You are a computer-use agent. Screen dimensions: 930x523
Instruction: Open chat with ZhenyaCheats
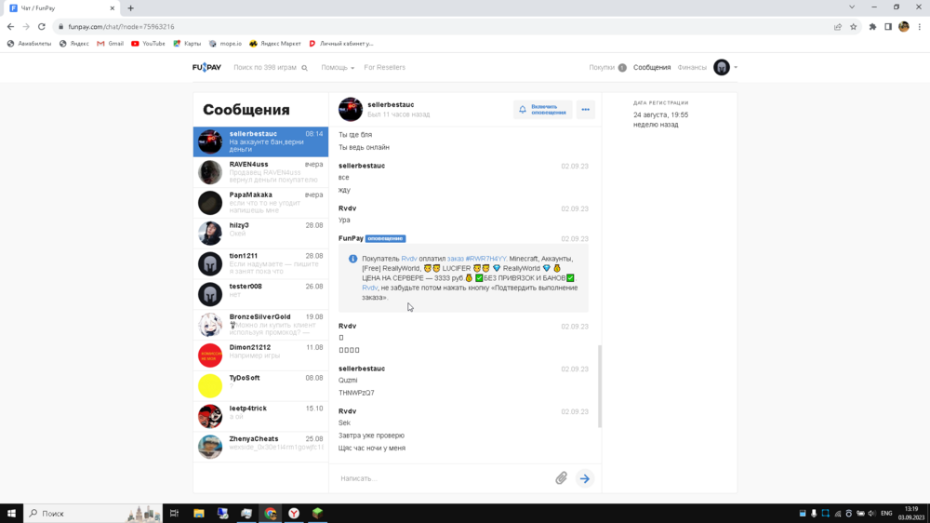260,447
